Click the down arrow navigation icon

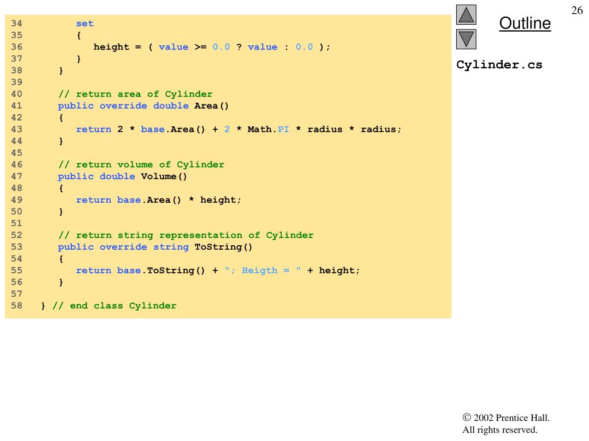pos(466,40)
